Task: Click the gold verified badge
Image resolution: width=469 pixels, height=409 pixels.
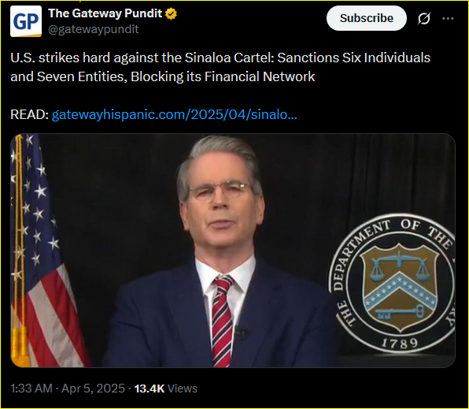Action: (x=171, y=13)
